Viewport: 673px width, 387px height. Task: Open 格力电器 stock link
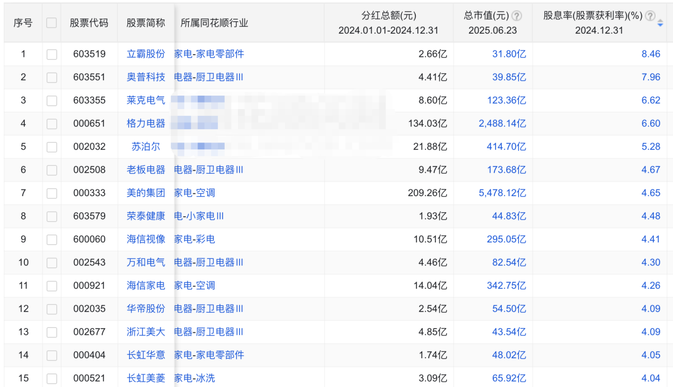(146, 123)
